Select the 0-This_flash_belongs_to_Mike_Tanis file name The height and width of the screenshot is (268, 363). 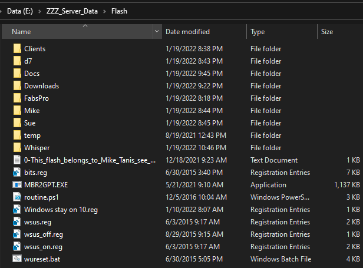point(90,160)
